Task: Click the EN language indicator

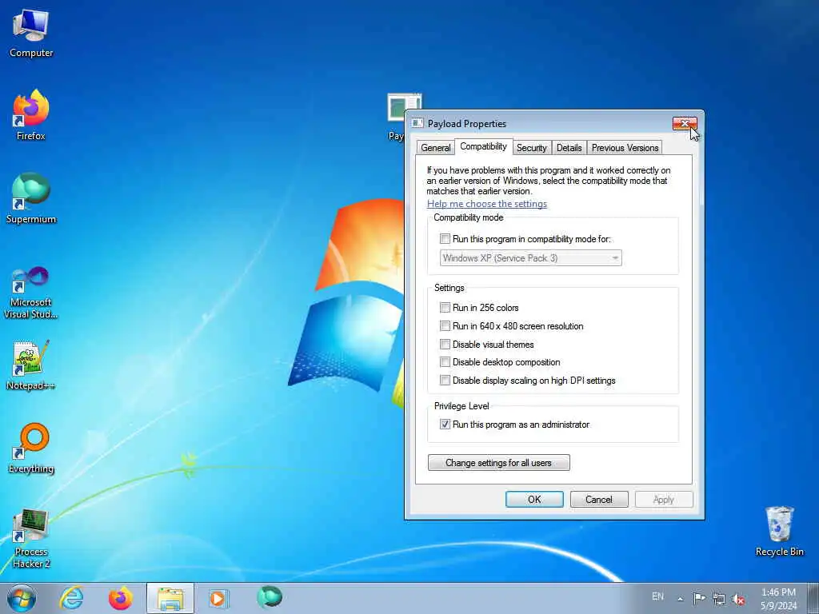Action: 657,596
